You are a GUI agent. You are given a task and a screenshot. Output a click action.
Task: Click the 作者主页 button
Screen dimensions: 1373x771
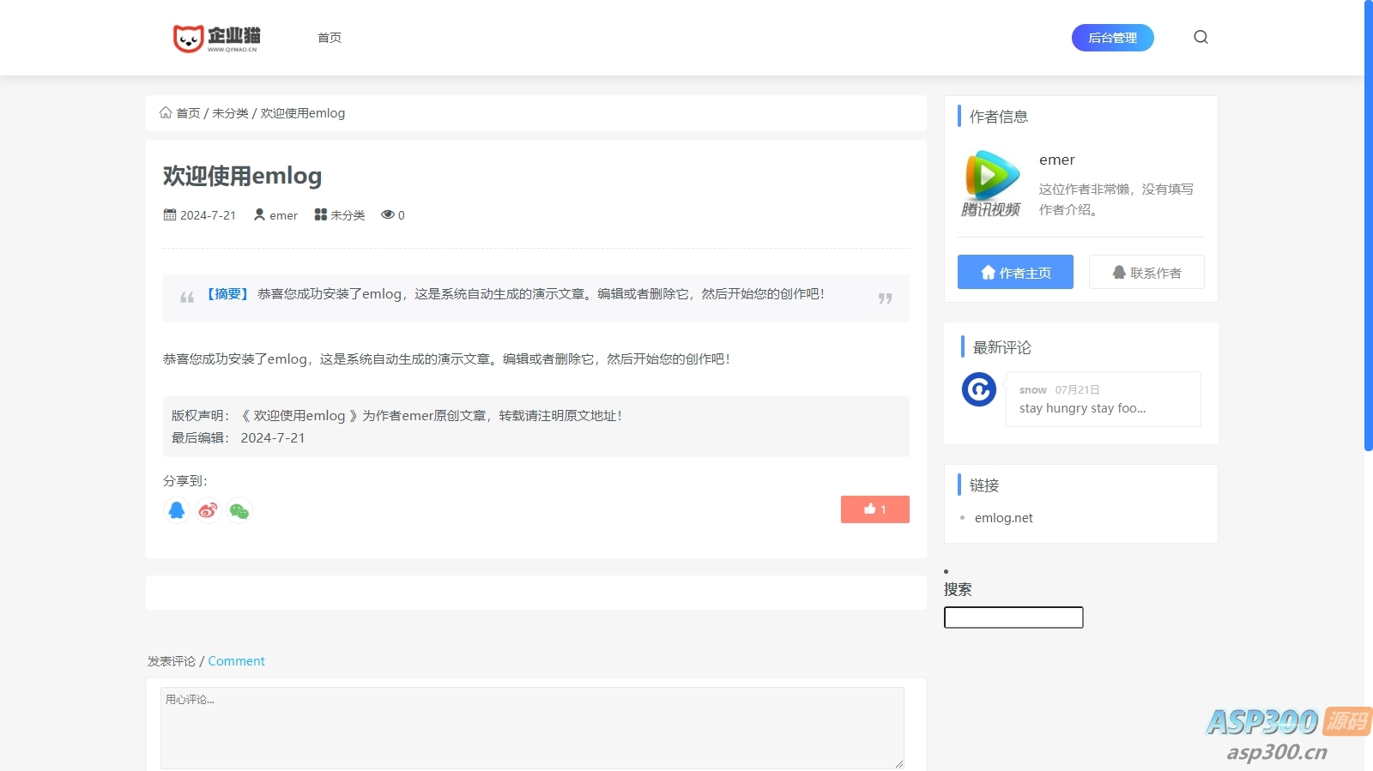click(1015, 272)
